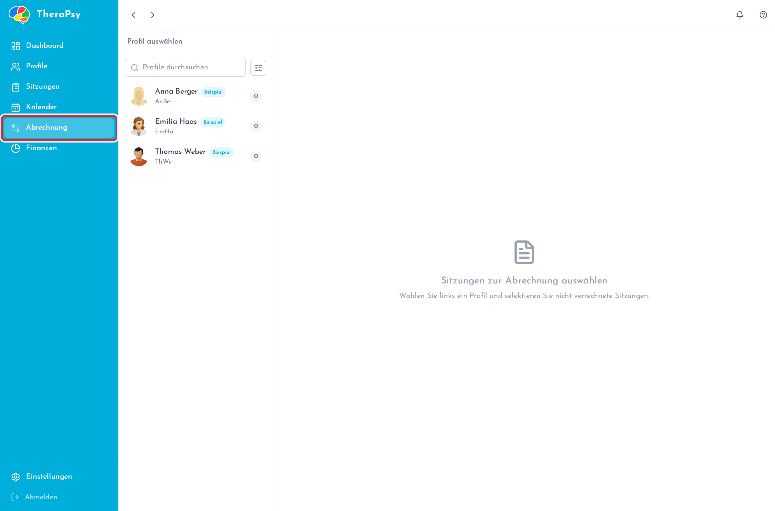Switch to Finanzen

click(x=59, y=148)
